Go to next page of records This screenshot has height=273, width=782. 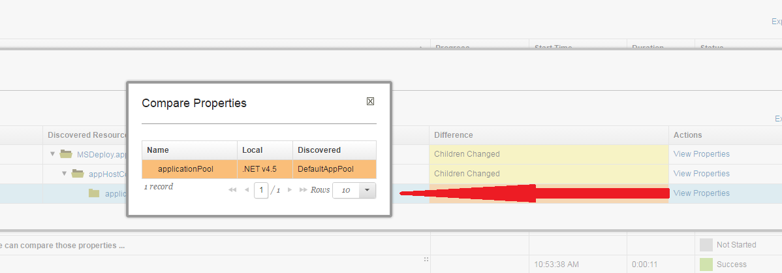pos(290,190)
